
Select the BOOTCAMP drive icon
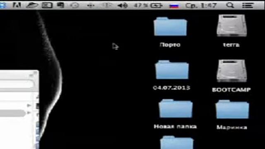point(231,71)
